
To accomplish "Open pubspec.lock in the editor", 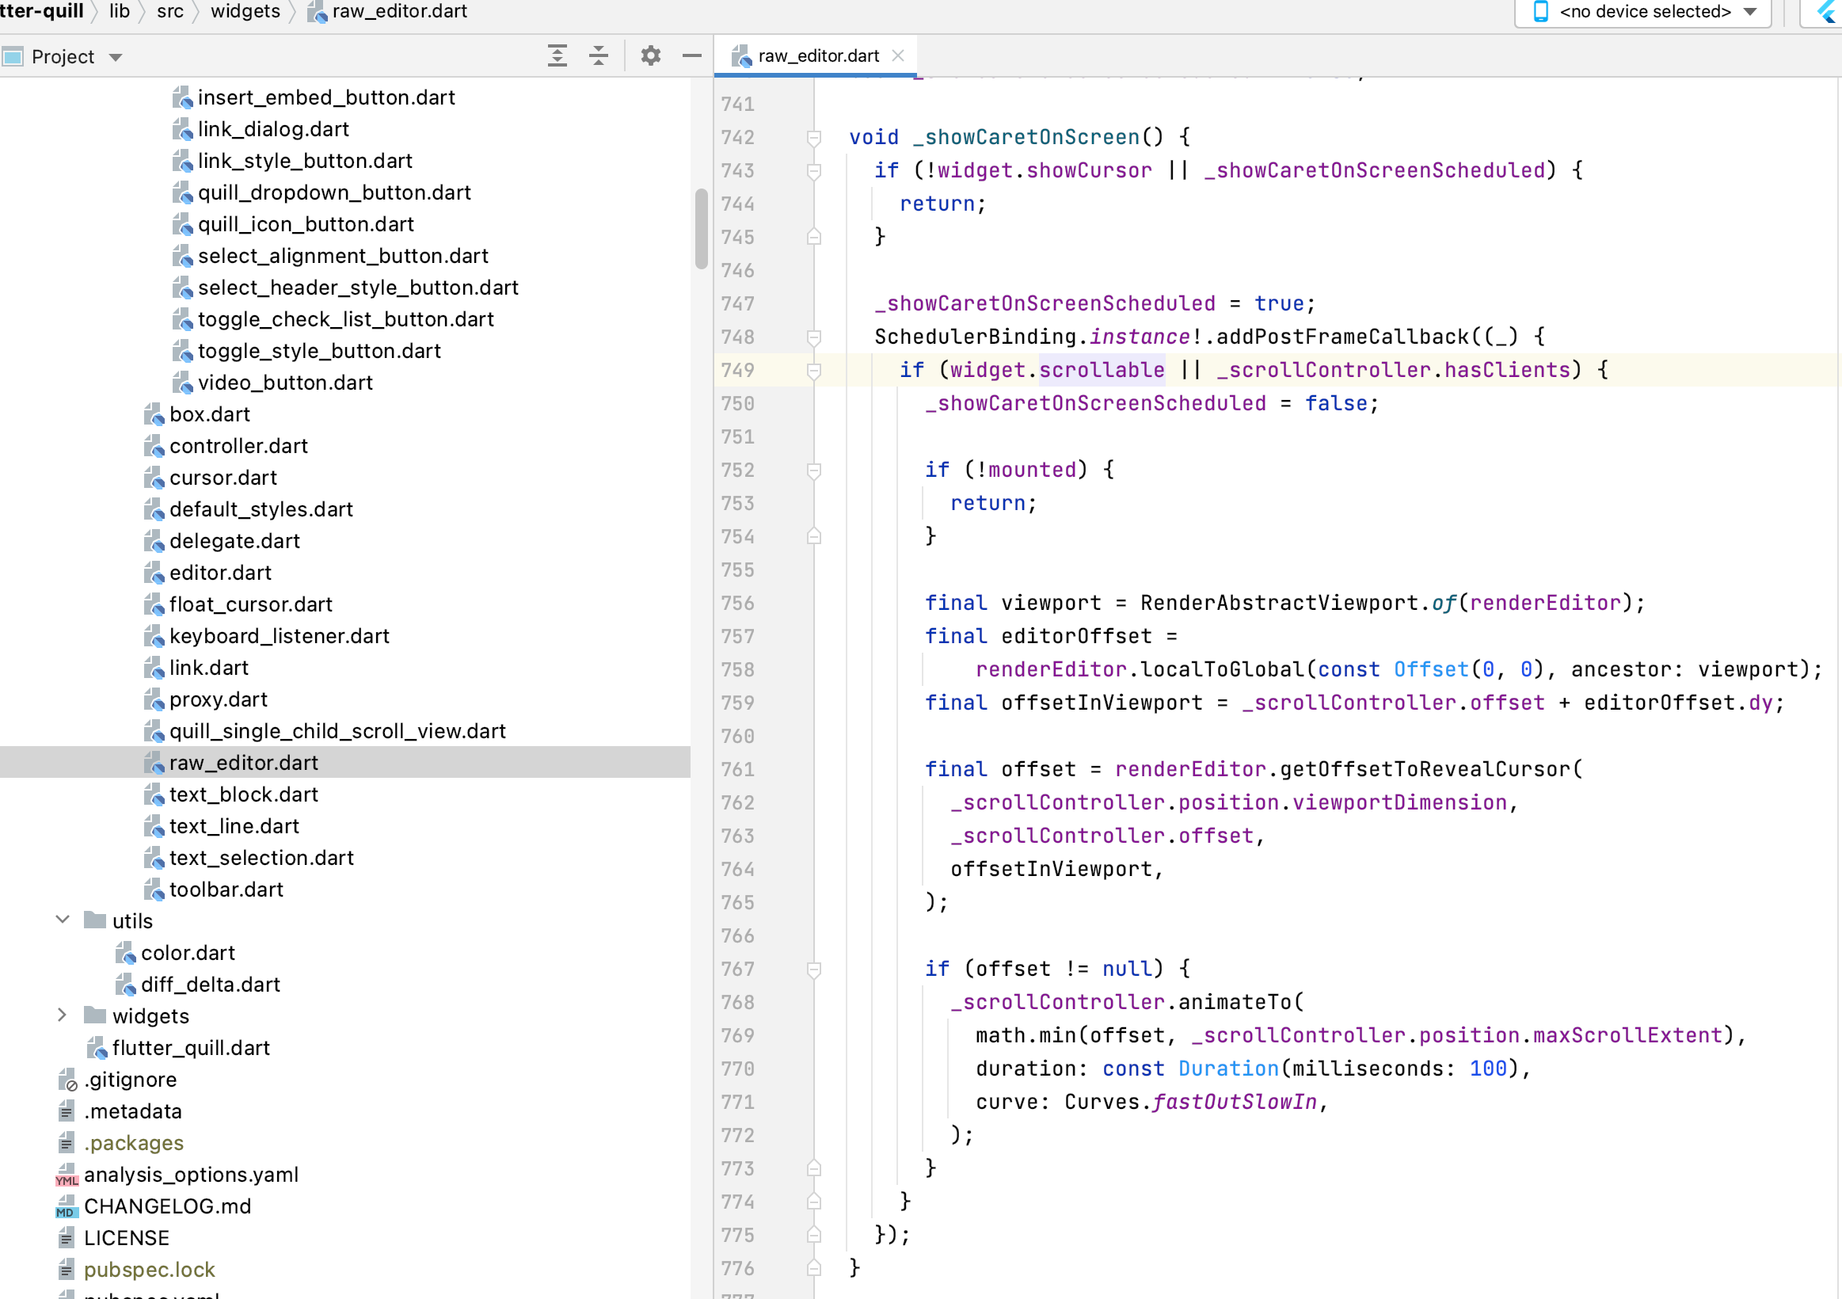I will click(149, 1270).
